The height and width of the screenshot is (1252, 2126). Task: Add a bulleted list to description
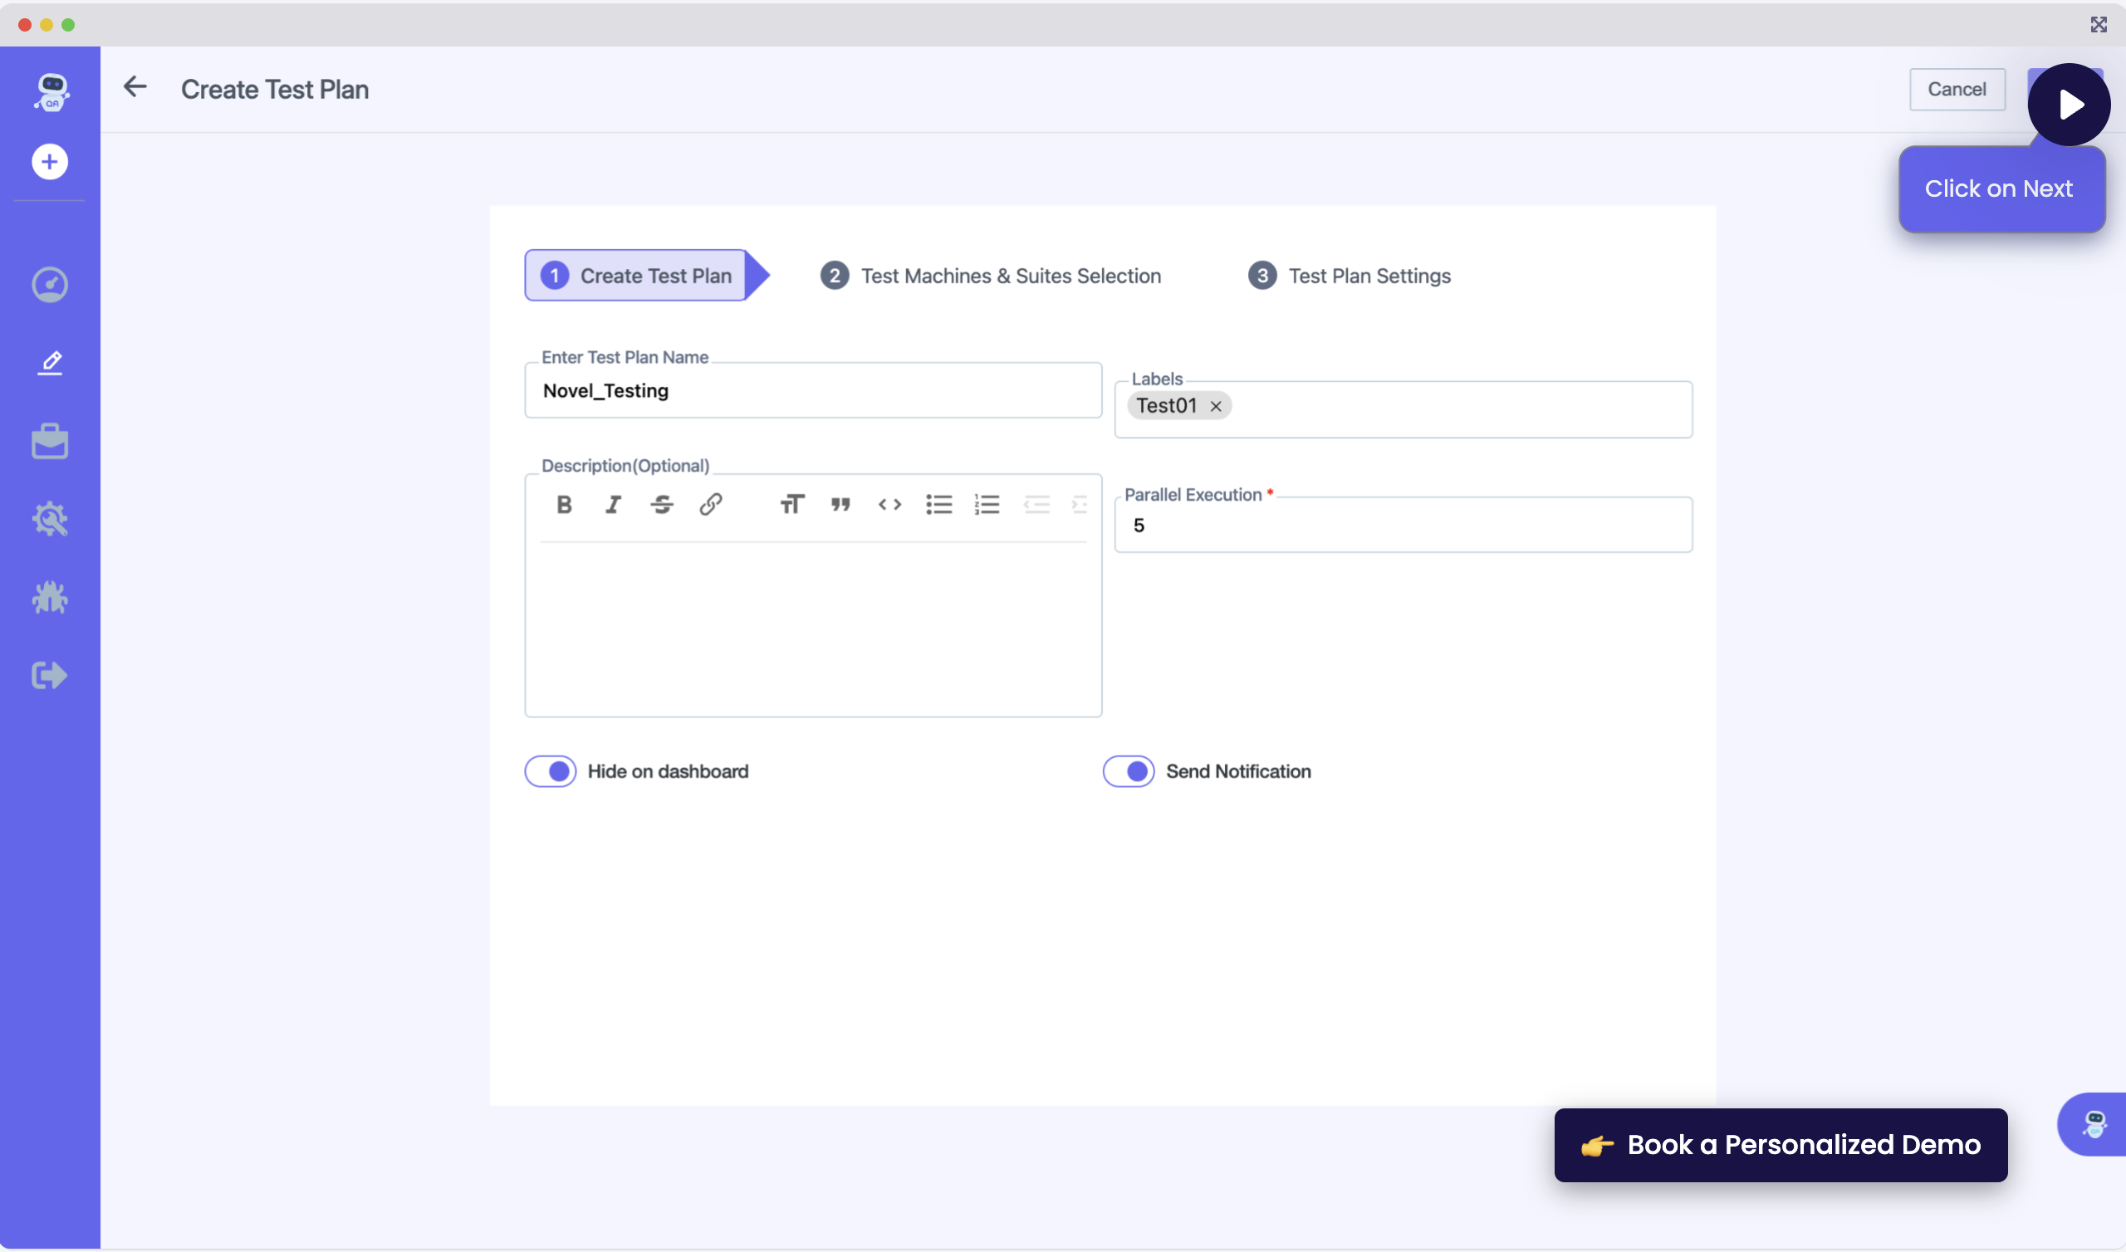pos(938,505)
